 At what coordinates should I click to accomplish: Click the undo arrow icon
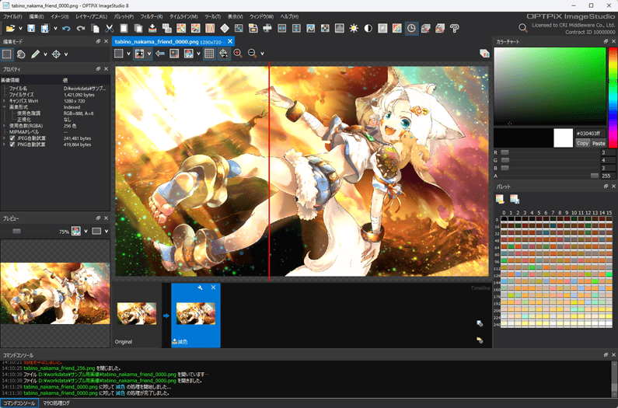tap(66, 29)
